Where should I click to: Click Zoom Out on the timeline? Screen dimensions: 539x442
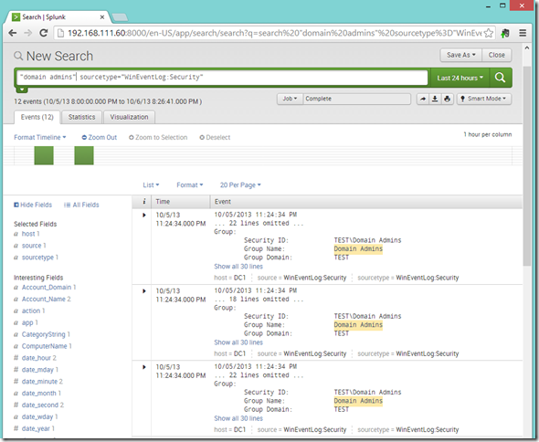100,138
